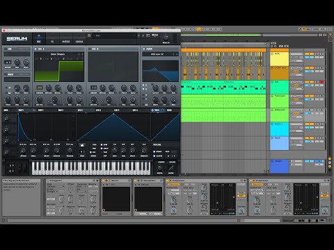Click the Serum piano keyboard
This screenshot has width=334, height=250.
click(x=91, y=168)
